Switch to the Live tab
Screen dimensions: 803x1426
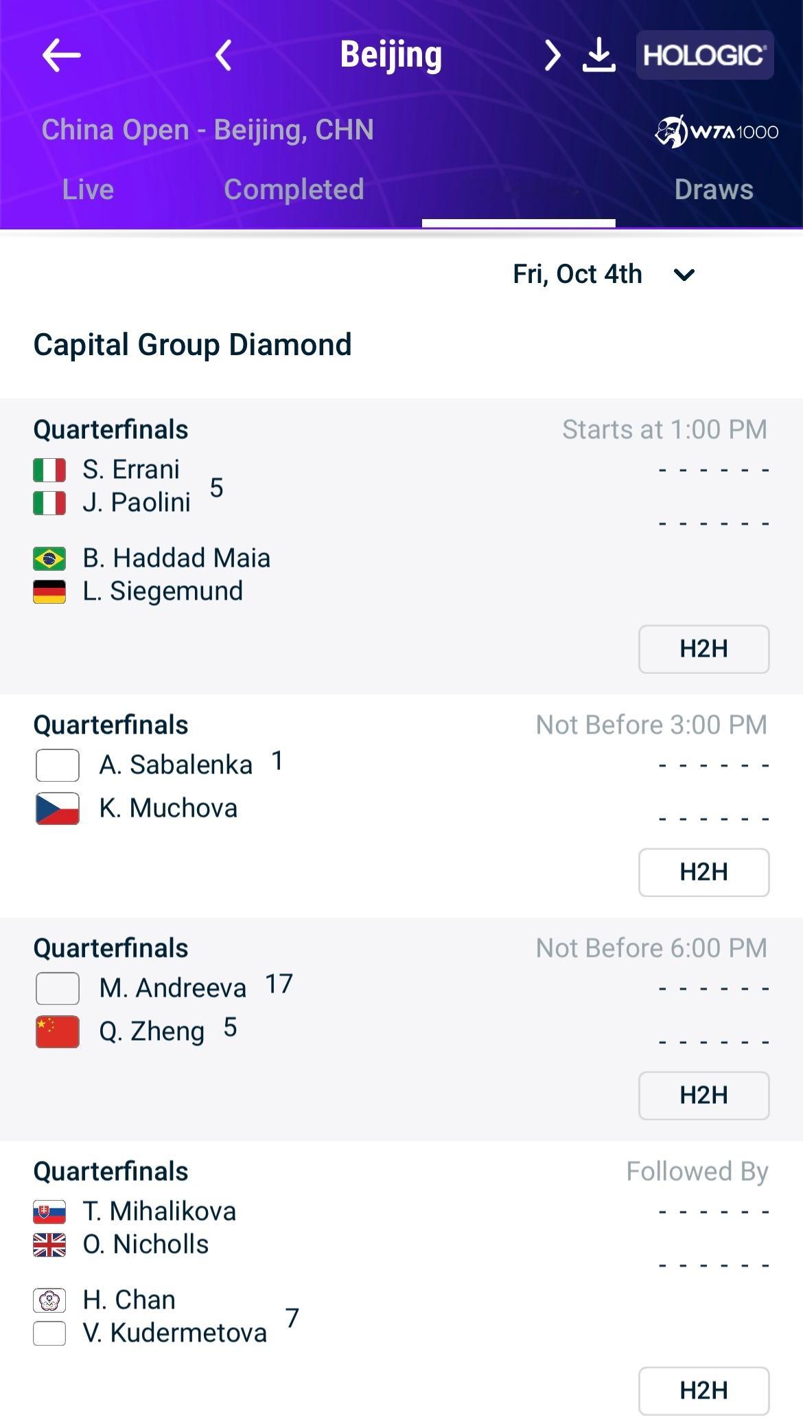[x=88, y=190]
